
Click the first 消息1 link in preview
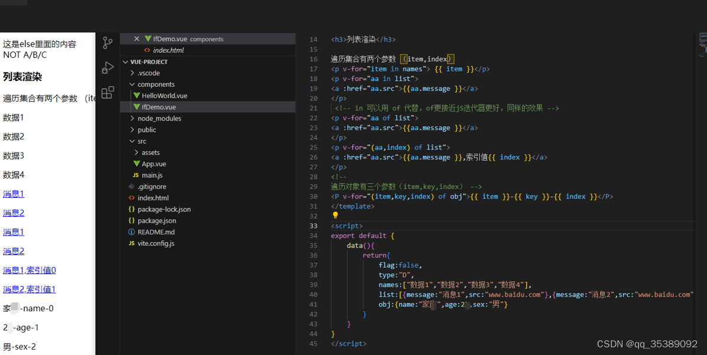click(x=14, y=194)
